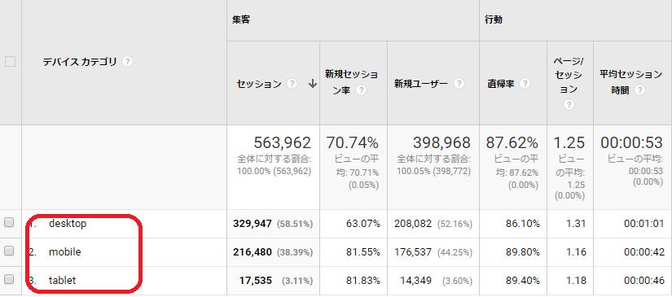Open help icon next to デバイス カテゴリ
Viewport: 672px width, 297px height.
(x=127, y=62)
